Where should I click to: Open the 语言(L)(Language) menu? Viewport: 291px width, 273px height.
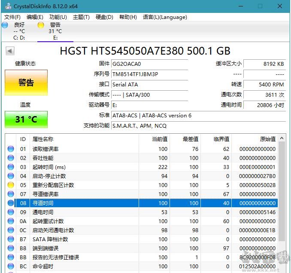[x=165, y=17]
